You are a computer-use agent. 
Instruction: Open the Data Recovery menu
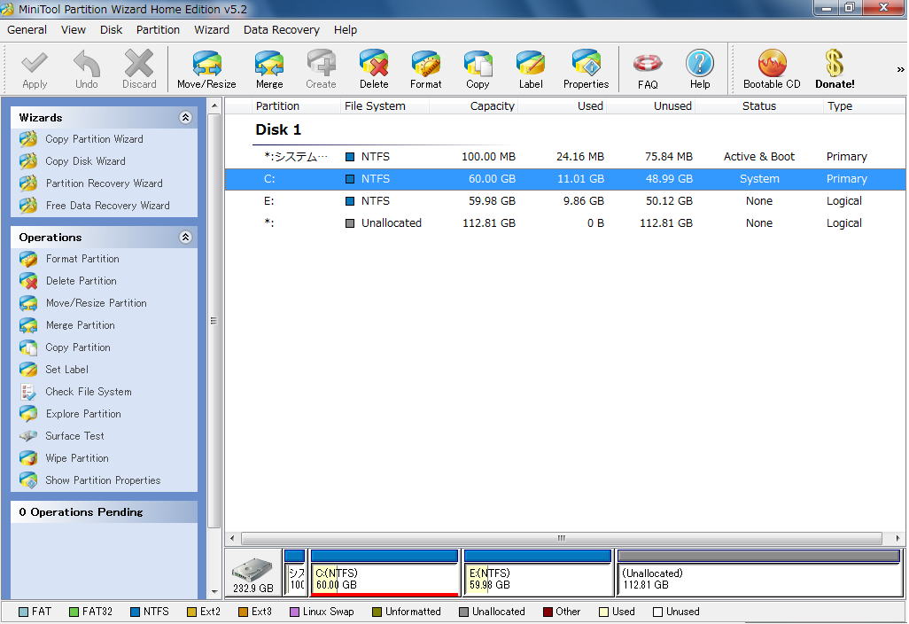point(281,29)
